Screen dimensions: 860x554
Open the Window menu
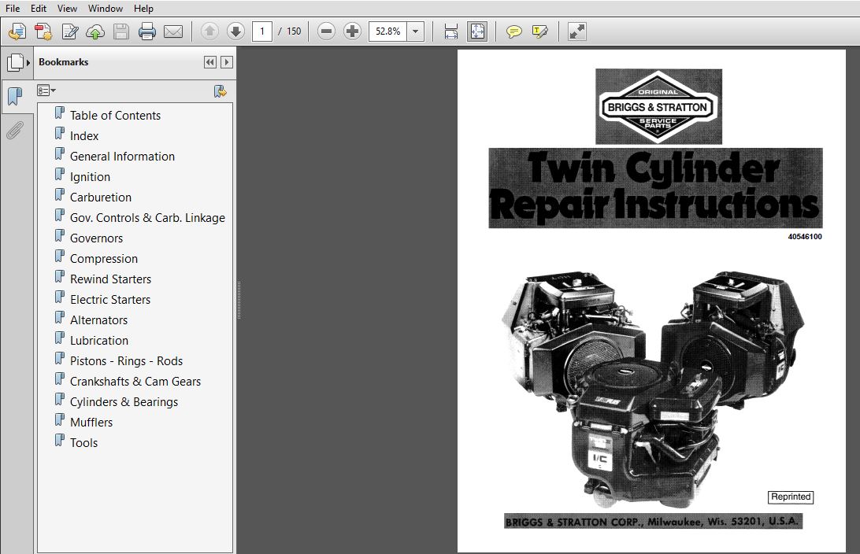[106, 8]
